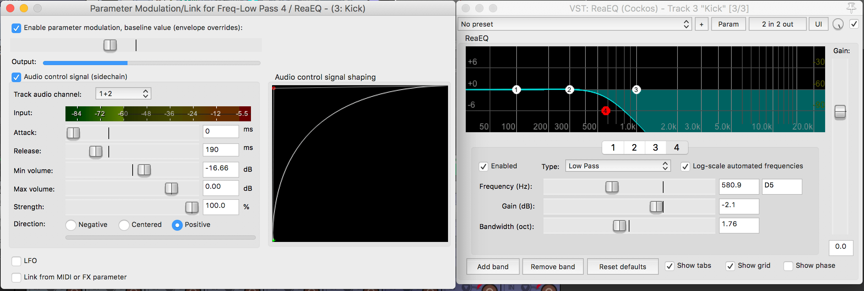Click the Attack ms input field
The height and width of the screenshot is (291, 864).
coord(221,132)
